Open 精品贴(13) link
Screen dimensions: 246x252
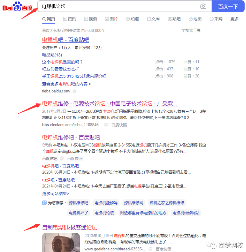[x=52, y=55]
